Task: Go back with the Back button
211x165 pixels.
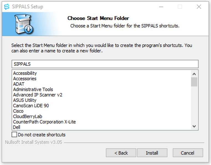Action: coord(121,153)
